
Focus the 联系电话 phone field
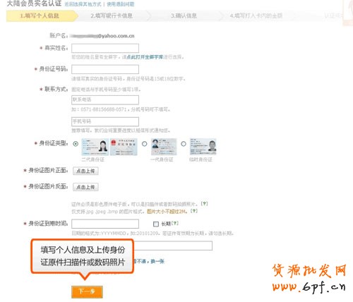[x=105, y=100]
